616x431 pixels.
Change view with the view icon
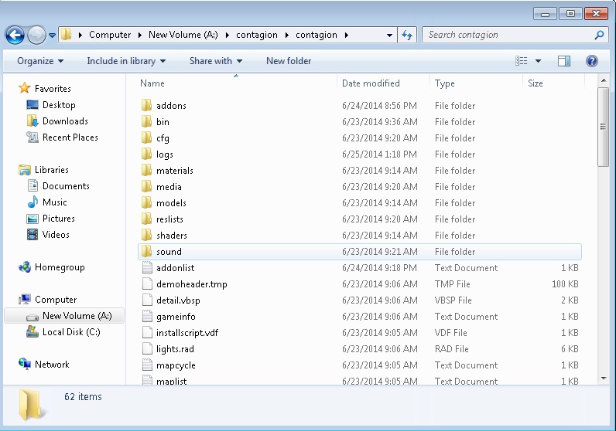522,61
